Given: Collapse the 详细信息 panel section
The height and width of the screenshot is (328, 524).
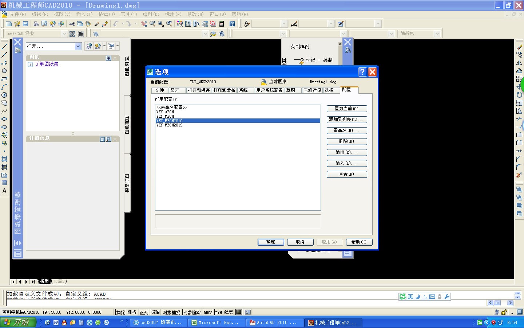Looking at the screenshot, I should 115,139.
